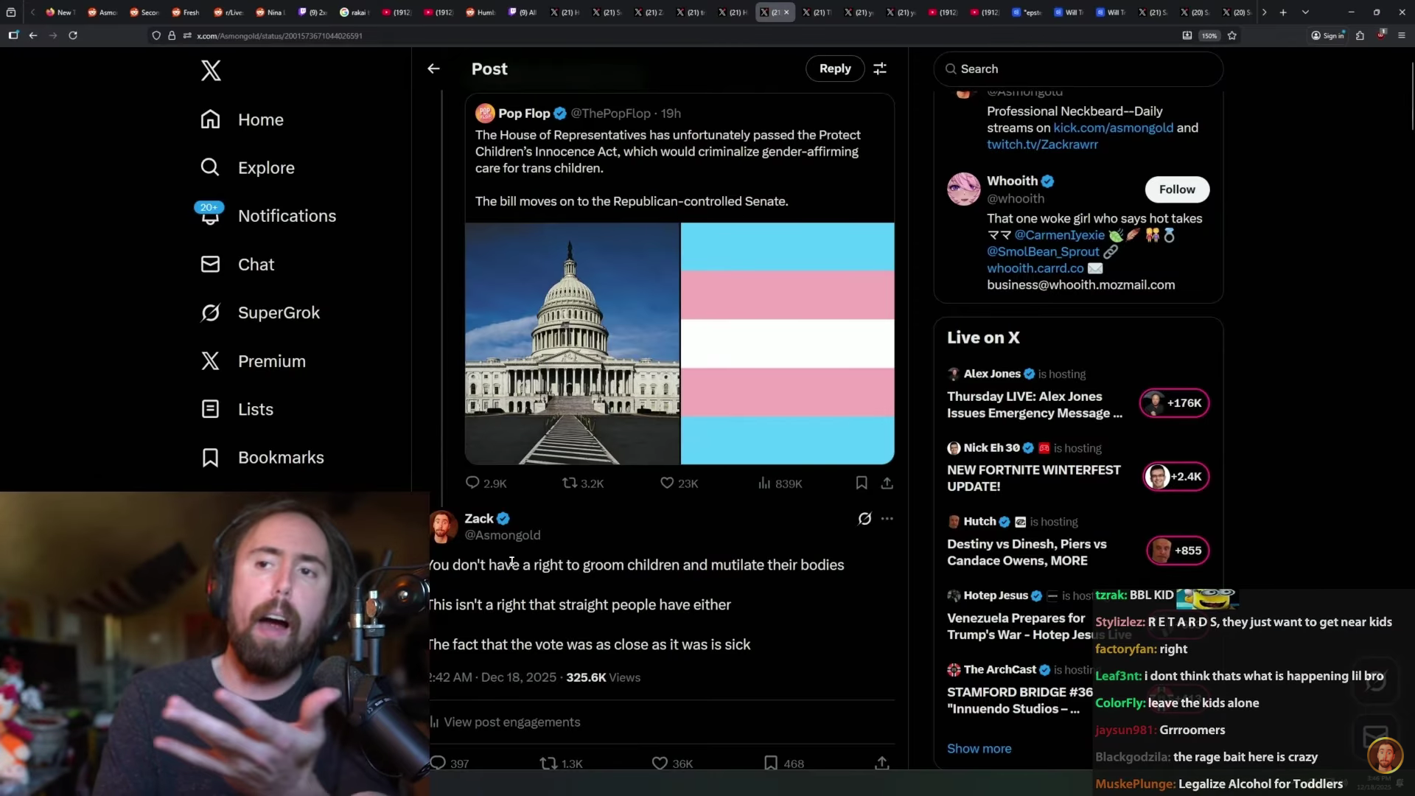Toggle repost on Zack's post, 1.3K
The height and width of the screenshot is (796, 1415).
pos(548,764)
